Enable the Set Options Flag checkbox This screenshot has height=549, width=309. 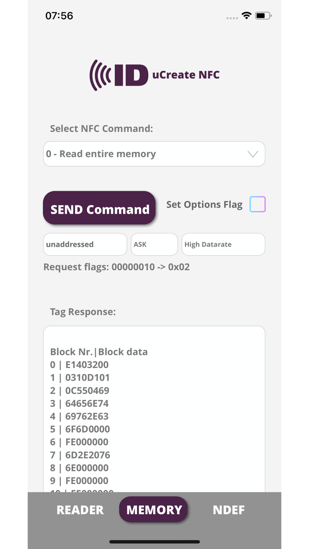coord(257,204)
